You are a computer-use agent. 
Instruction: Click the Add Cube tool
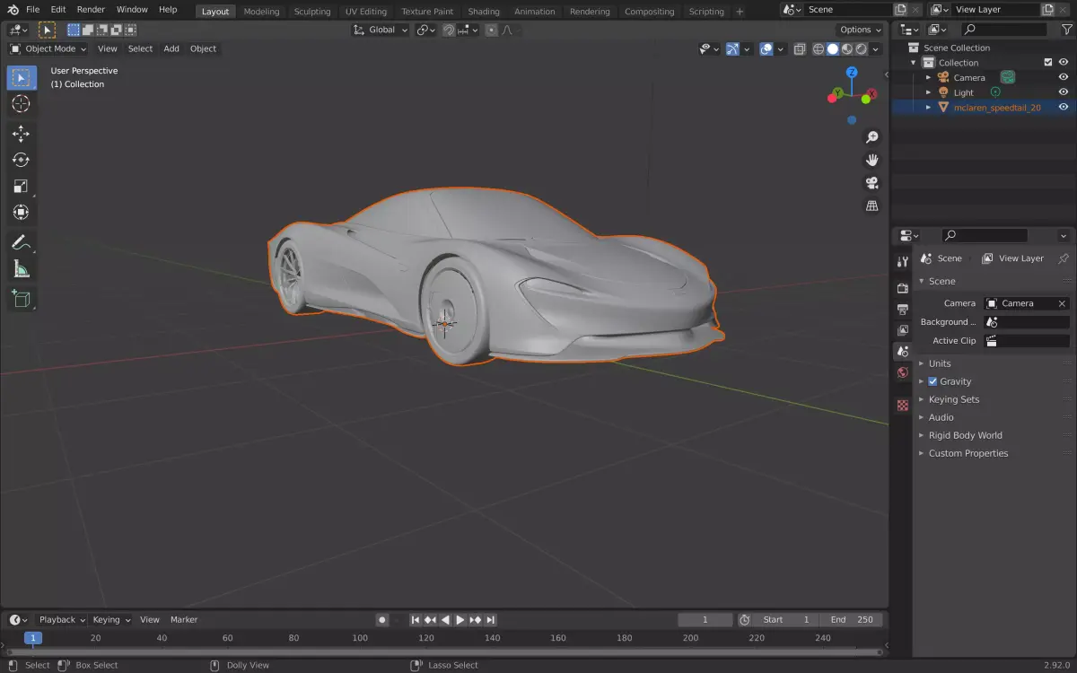pos(21,299)
